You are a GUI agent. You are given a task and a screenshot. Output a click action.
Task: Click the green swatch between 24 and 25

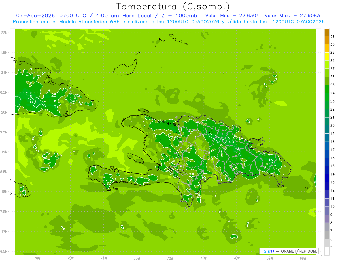[x=327, y=89]
